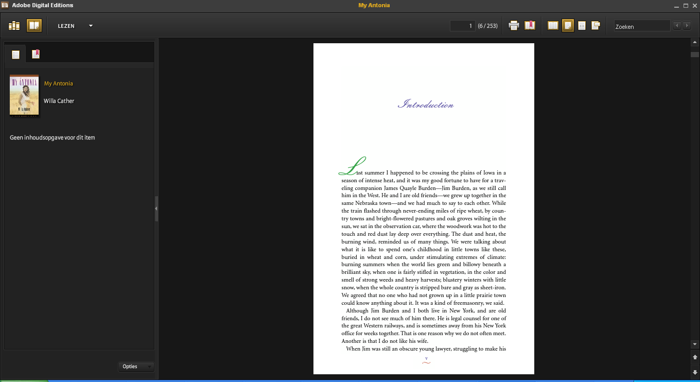Click the page number input field
The width and height of the screenshot is (700, 382).
[x=462, y=26]
